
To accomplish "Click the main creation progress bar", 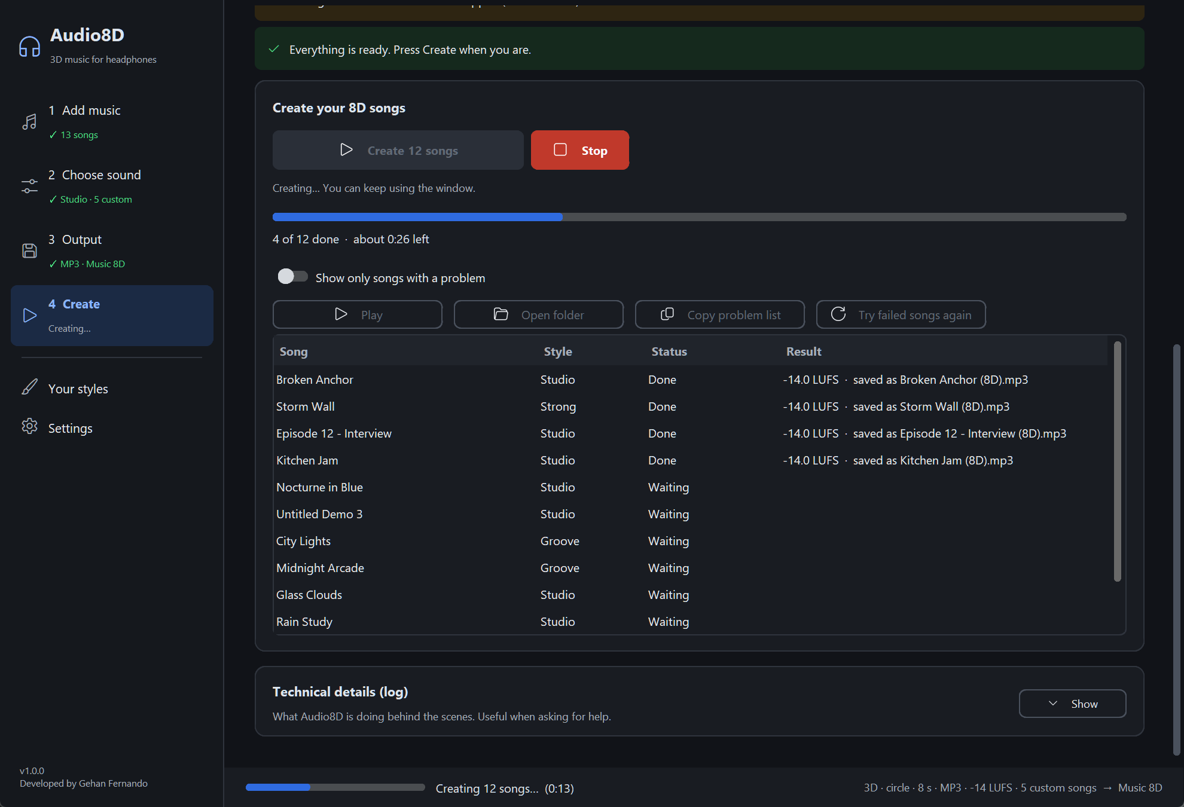I will pos(699,217).
